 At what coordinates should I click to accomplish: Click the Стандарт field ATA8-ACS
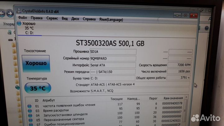140,84
